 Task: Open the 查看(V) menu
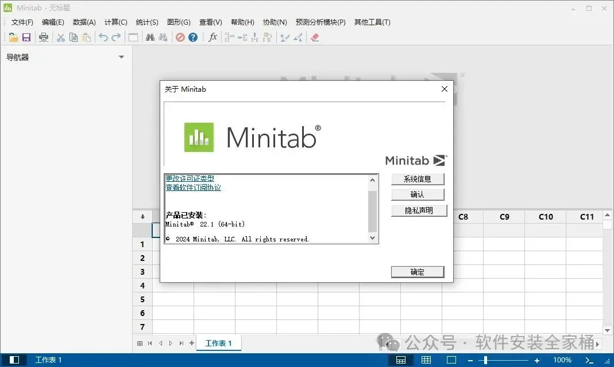tap(210, 22)
